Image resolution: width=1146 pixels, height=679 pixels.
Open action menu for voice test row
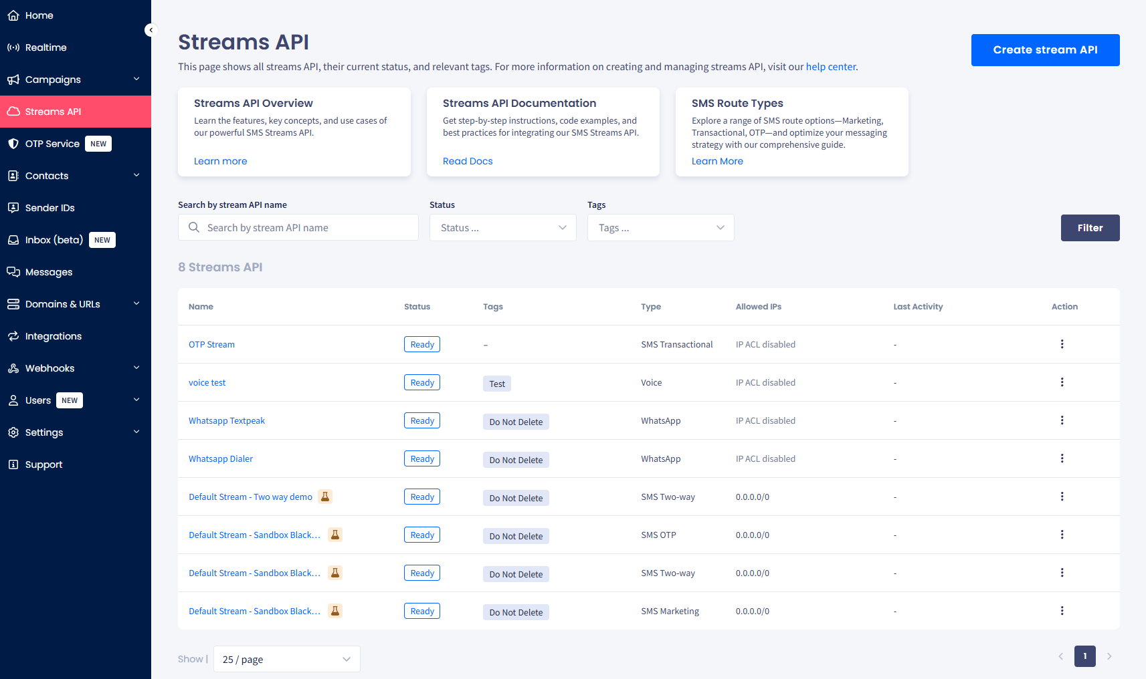pyautogui.click(x=1062, y=382)
